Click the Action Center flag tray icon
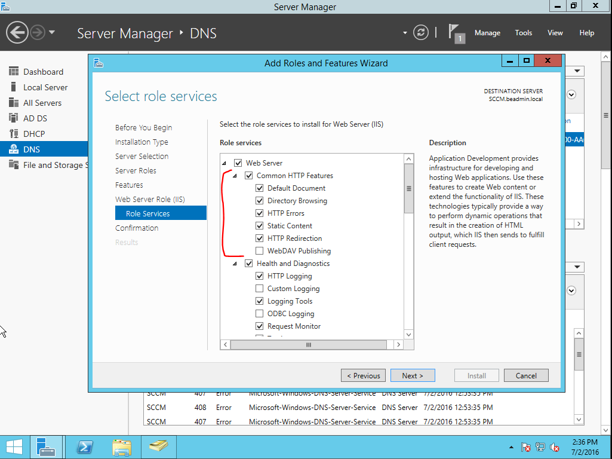This screenshot has height=459, width=612. [x=526, y=447]
